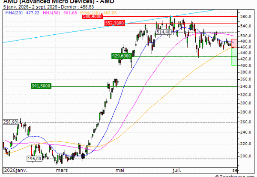Viewport: 257px width, 177px height.
Task: Click the MMA(50) value 501,68
Action: [70, 13]
